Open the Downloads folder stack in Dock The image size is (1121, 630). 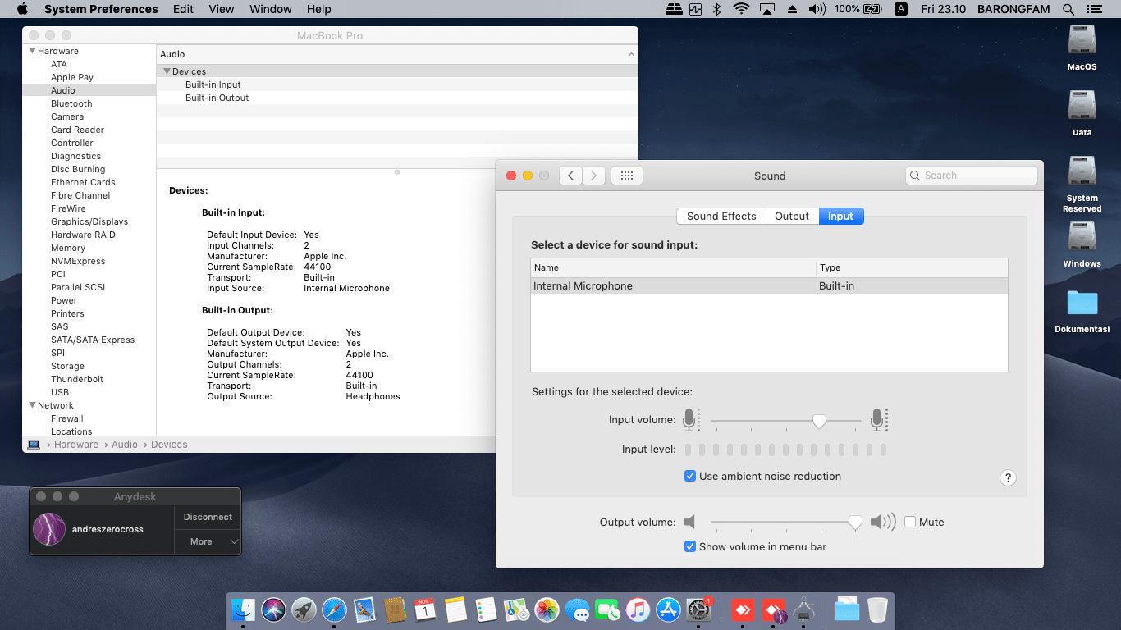point(847,610)
